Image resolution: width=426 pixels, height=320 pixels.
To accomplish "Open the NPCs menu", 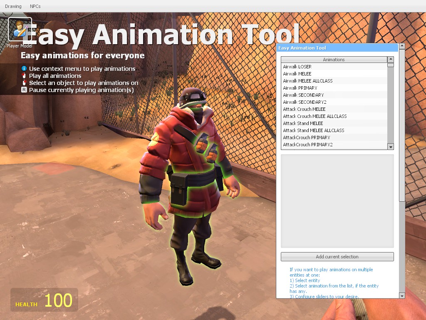I will (35, 6).
